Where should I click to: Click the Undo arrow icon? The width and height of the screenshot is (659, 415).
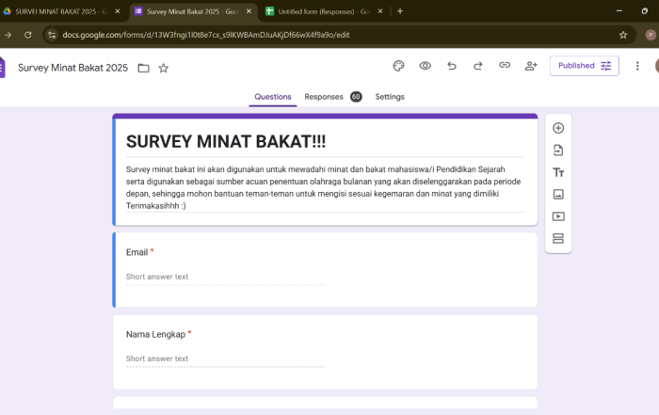[x=451, y=66]
